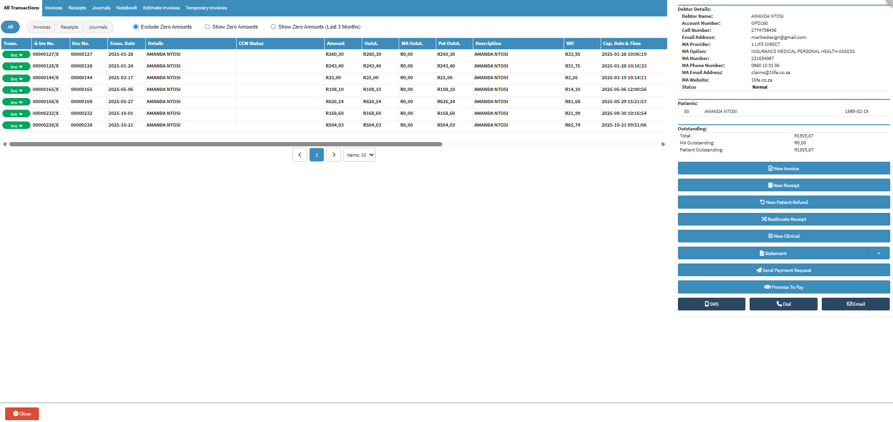Select Exclude Zero Amounts radio option
893x422 pixels.
point(136,27)
